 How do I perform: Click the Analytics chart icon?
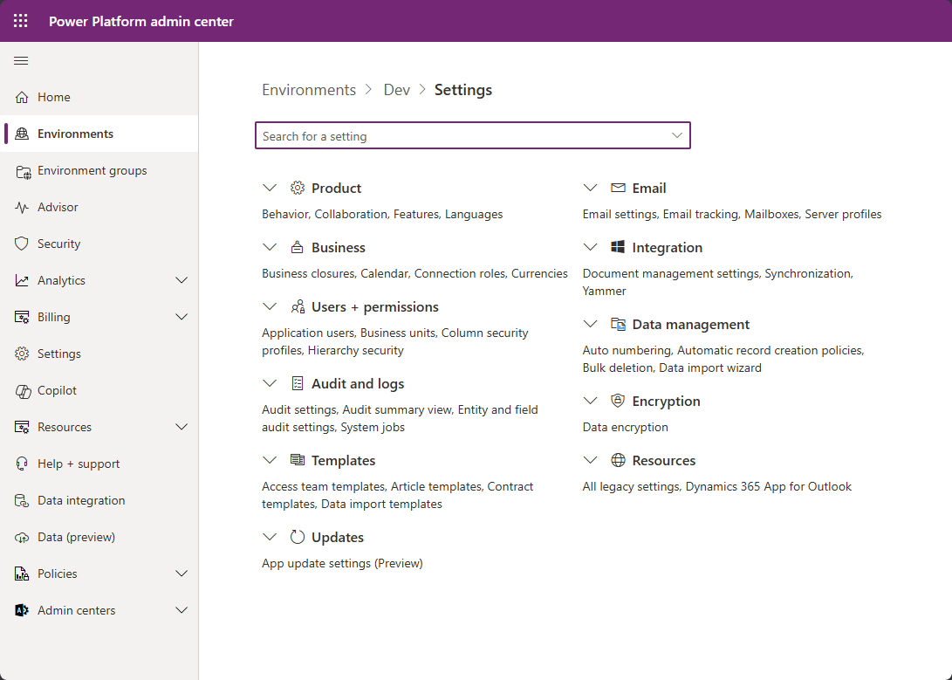pyautogui.click(x=22, y=280)
